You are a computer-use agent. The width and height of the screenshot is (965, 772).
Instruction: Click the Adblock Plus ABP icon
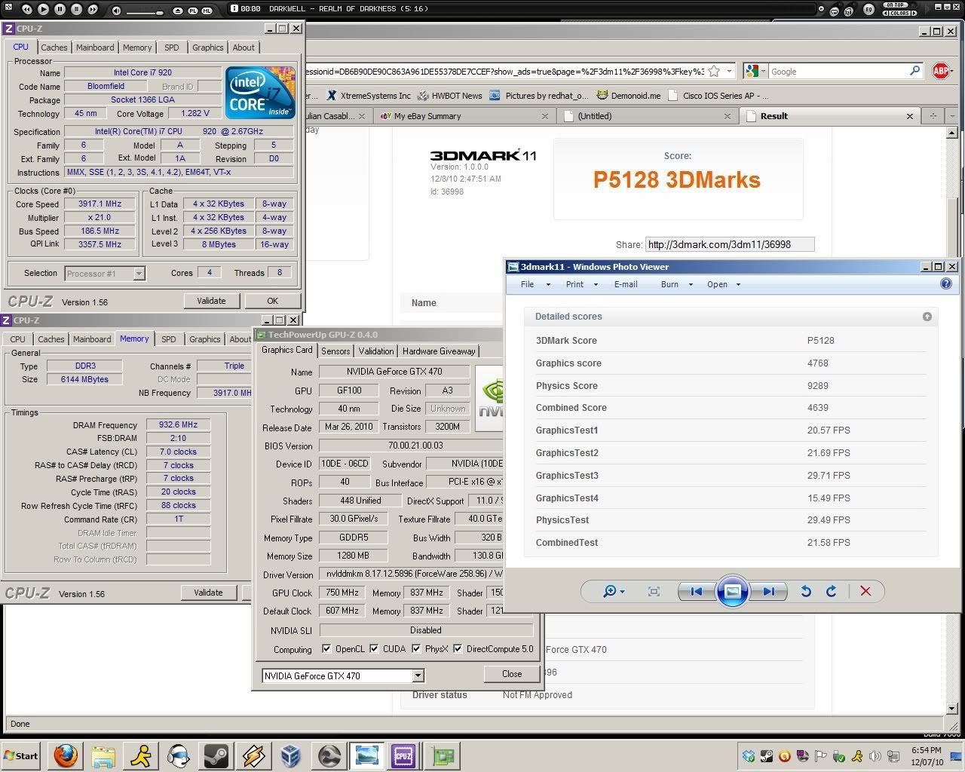941,71
